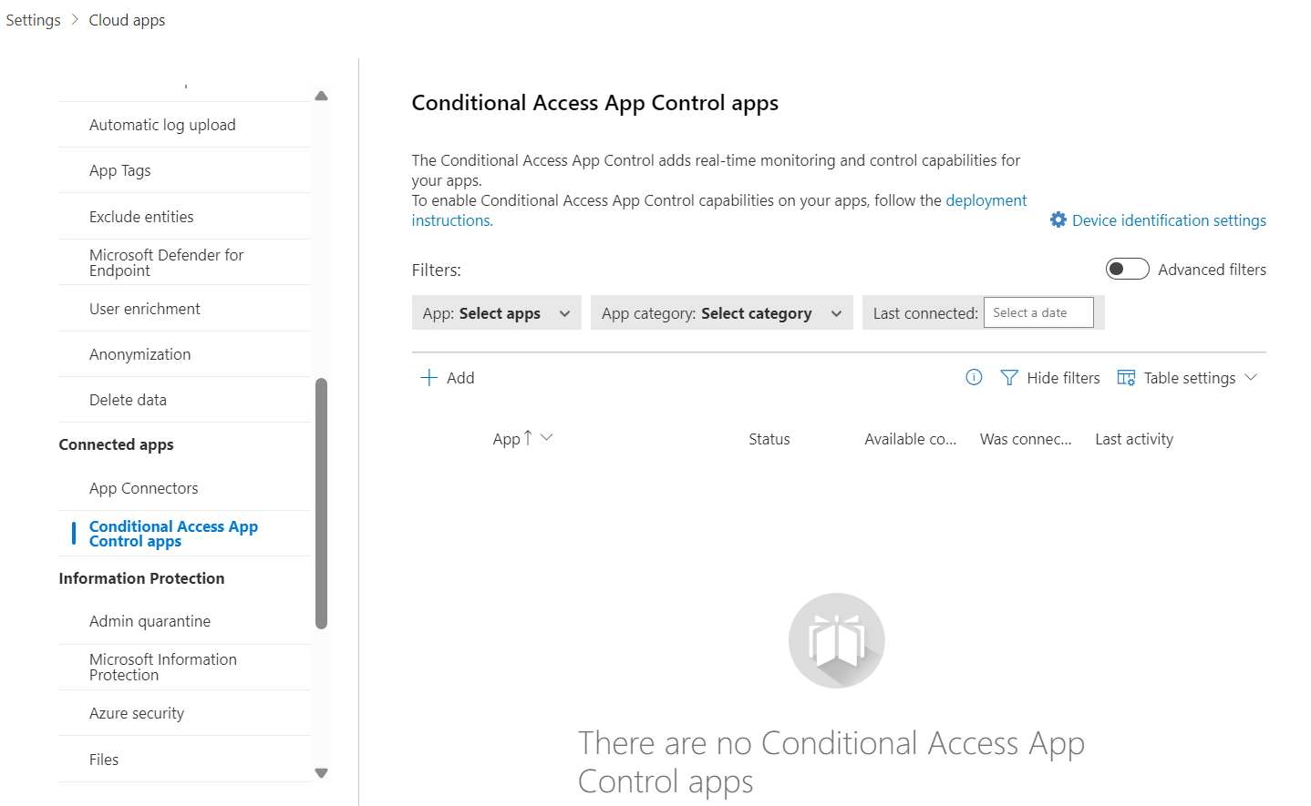Click the gear icon next to Device identification settings

click(x=1058, y=219)
